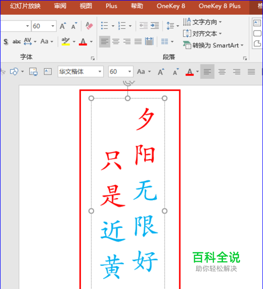Toggle ribbon align right button
The width and height of the screenshot is (263, 289).
pos(127,42)
